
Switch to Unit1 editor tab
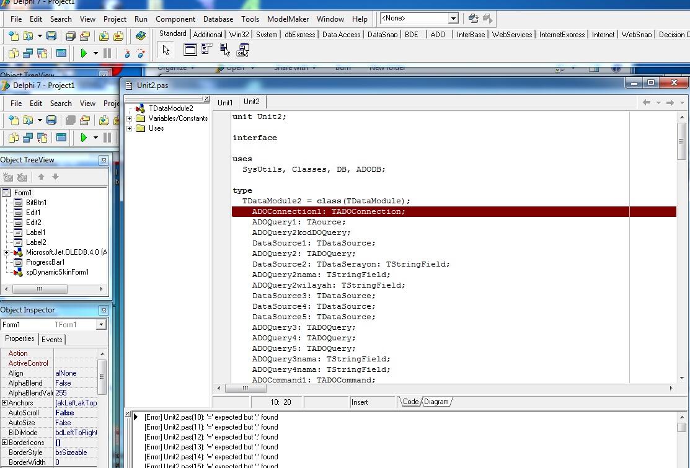(225, 102)
